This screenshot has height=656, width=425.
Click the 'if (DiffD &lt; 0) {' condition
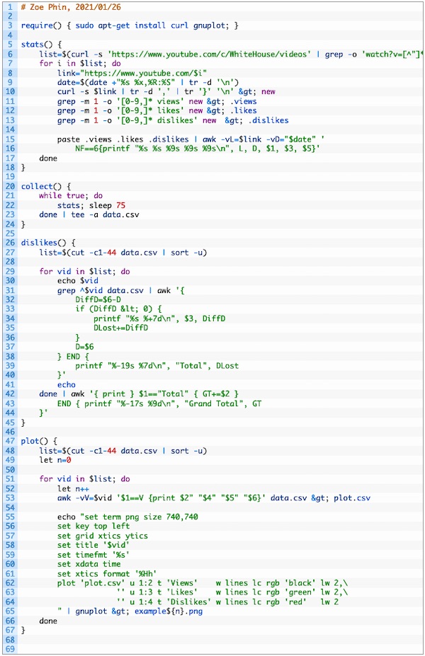[x=118, y=309]
